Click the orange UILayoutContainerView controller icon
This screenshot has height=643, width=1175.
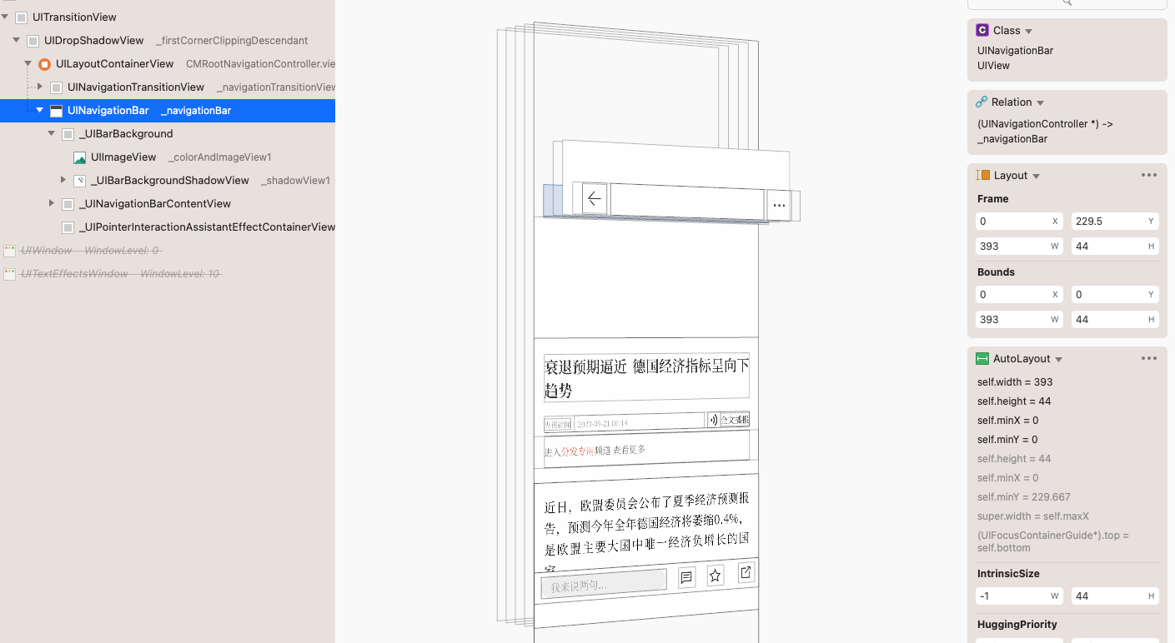[45, 64]
